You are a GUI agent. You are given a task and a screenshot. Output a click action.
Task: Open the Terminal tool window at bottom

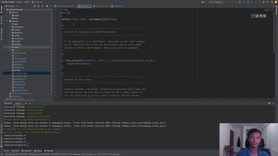49,151
